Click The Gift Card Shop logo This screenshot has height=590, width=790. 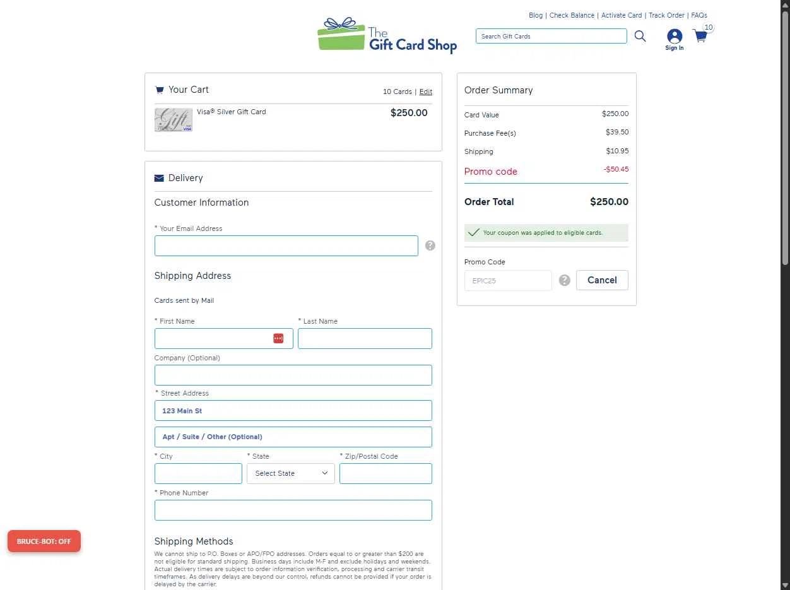387,36
